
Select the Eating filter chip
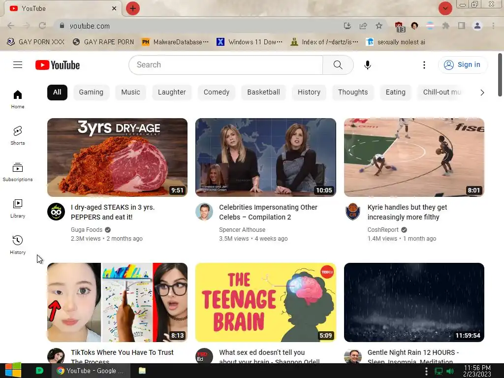tap(395, 92)
